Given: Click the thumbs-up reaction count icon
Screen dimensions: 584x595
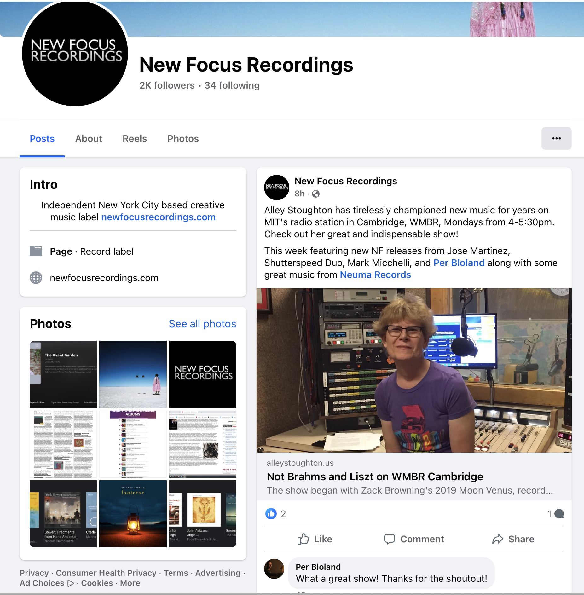Looking at the screenshot, I should (271, 514).
